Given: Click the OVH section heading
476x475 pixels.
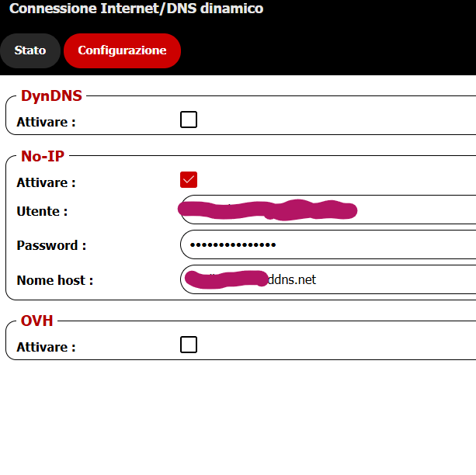Looking at the screenshot, I should point(37,321).
